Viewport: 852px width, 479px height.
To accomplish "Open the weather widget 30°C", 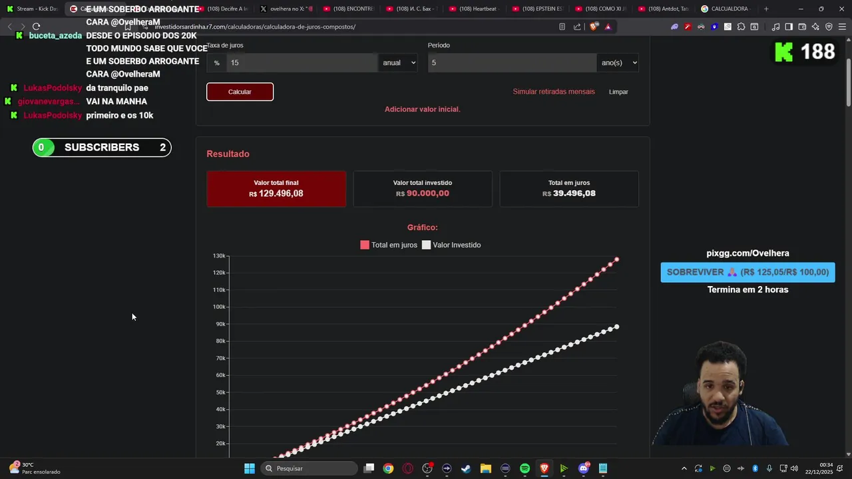I will [x=35, y=468].
